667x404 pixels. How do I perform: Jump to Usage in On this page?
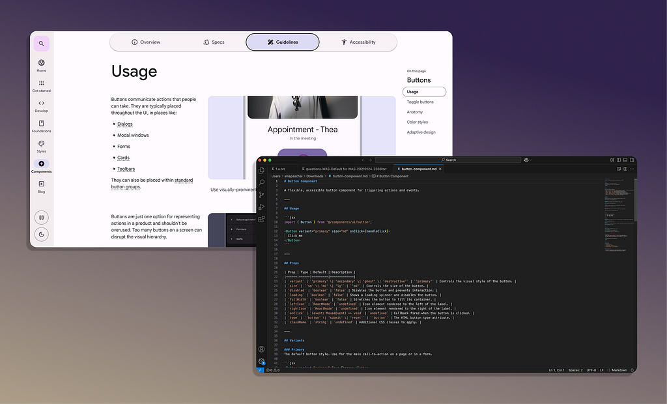pos(424,91)
